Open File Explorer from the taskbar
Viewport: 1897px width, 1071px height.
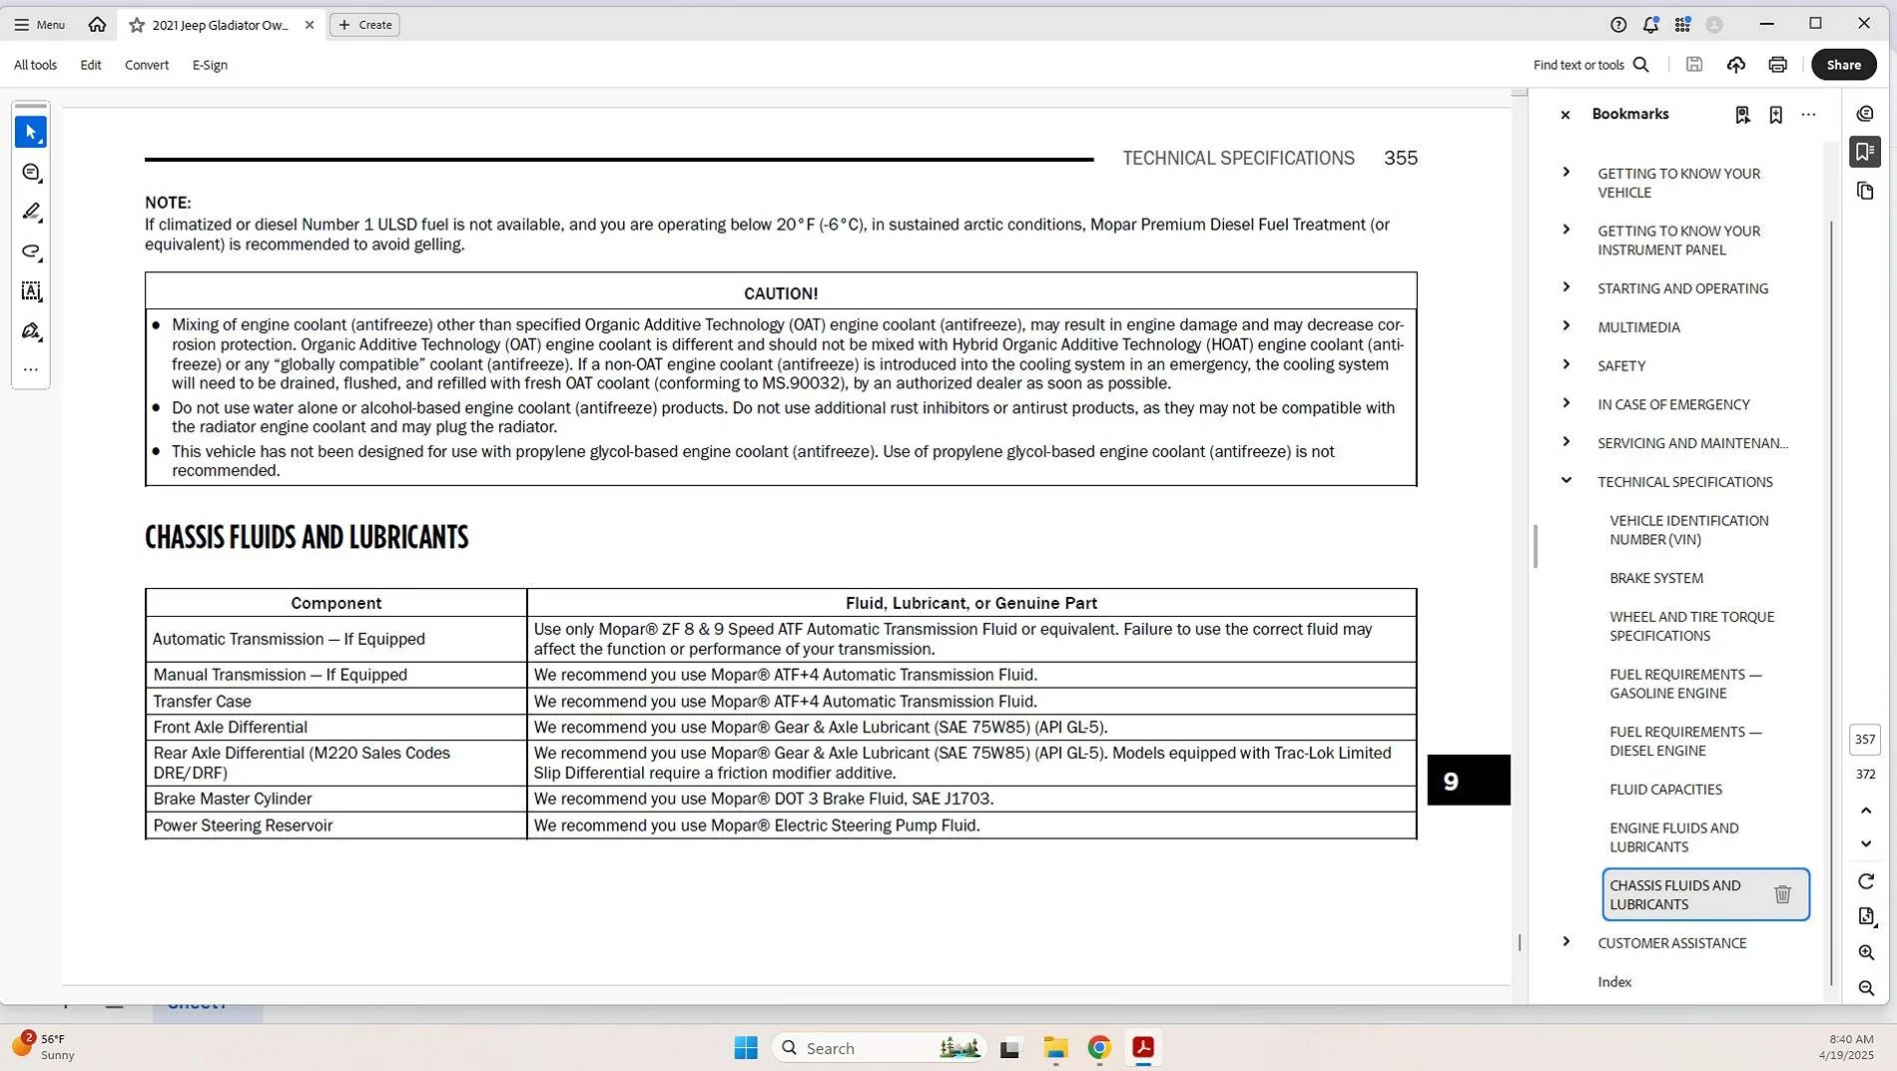pyautogui.click(x=1055, y=1048)
